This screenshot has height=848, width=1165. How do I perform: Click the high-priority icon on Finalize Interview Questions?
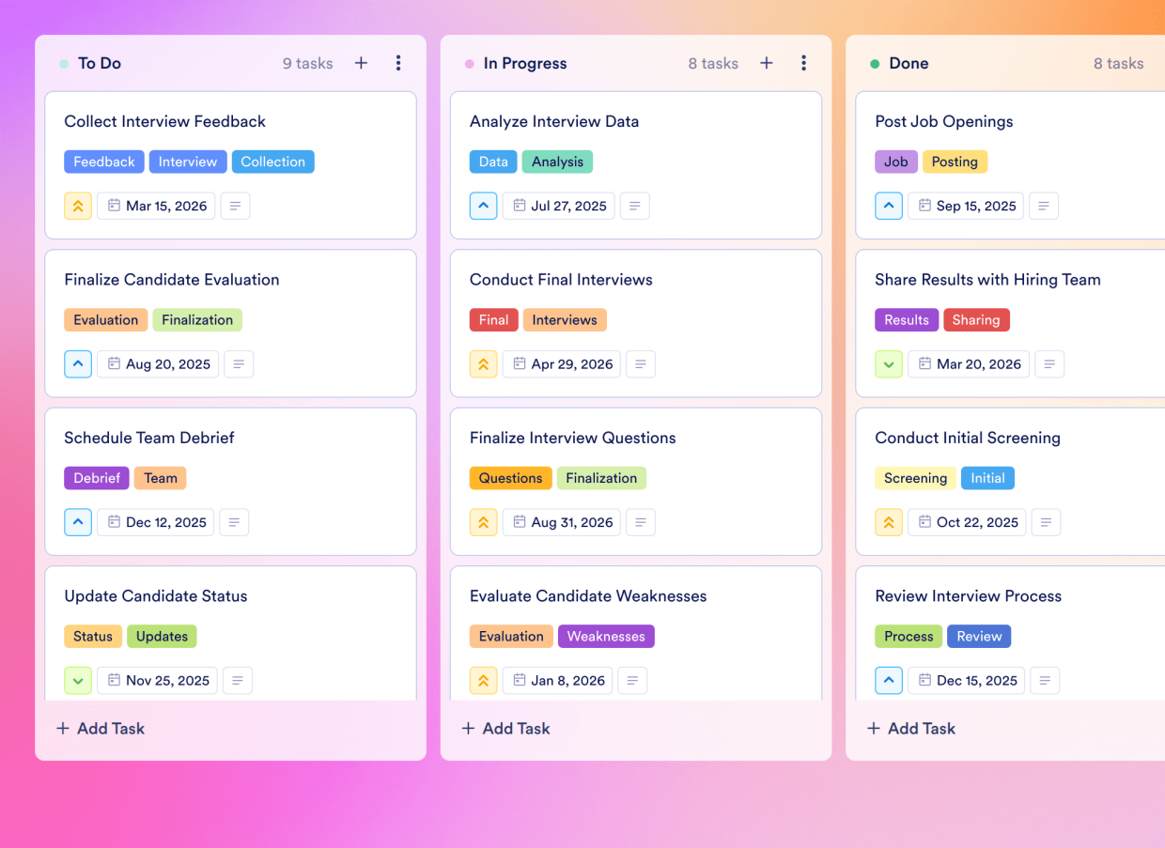coord(483,522)
